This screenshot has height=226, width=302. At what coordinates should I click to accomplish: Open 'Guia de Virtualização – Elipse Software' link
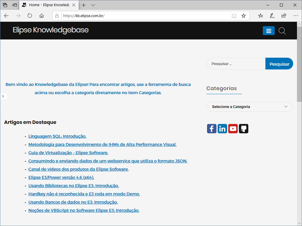pyautogui.click(x=68, y=152)
